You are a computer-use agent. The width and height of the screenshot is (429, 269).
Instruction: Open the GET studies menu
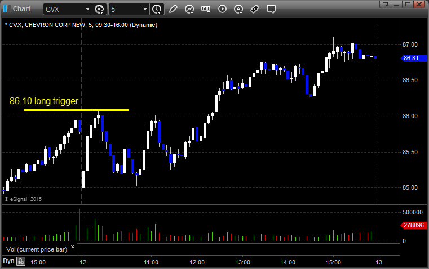[x=206, y=9]
